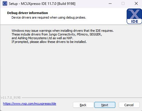Click the 'IDE' badge on the header logo
142x111 pixels.
tap(135, 22)
